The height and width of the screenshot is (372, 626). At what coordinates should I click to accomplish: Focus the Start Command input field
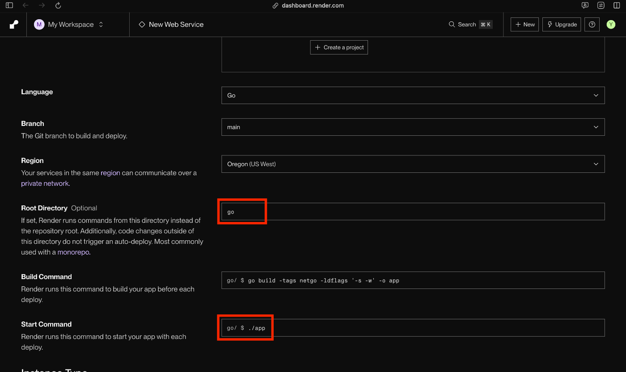coord(413,328)
